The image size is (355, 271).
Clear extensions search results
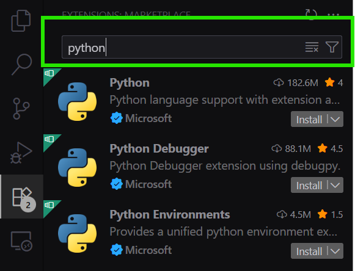(x=312, y=47)
